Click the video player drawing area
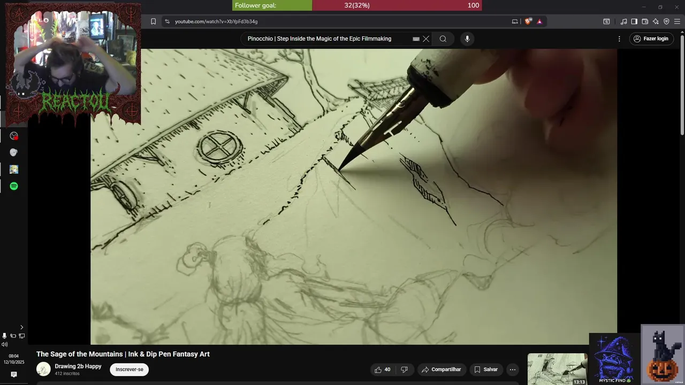Viewport: 685px width, 385px height. click(353, 197)
